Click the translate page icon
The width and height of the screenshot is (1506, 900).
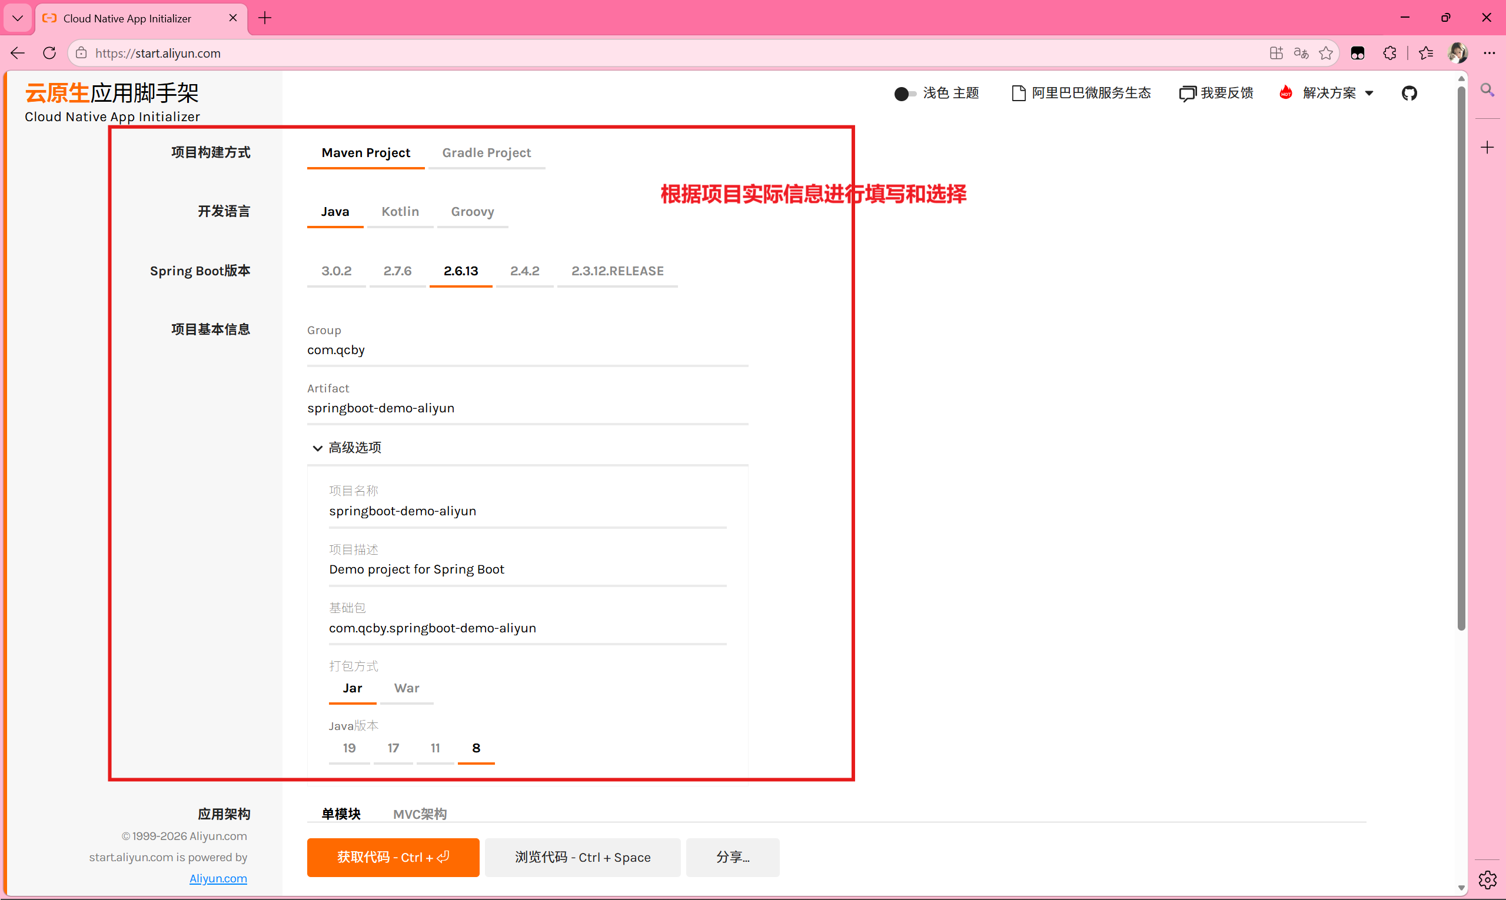(x=1301, y=54)
